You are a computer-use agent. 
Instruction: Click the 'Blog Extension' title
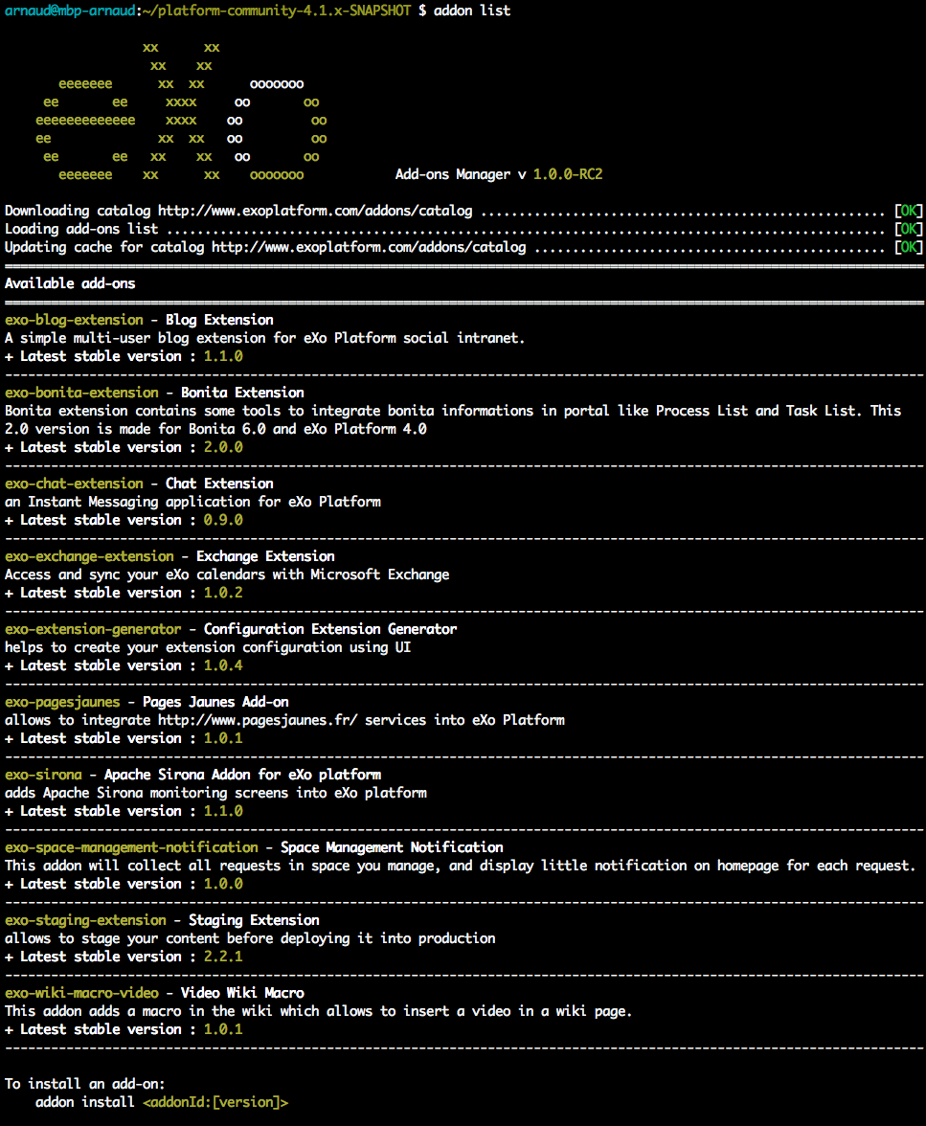tap(219, 320)
